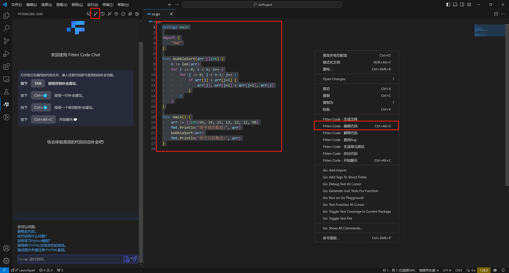Open Run and Debug view
The image size is (509, 273).
(x=6, y=54)
